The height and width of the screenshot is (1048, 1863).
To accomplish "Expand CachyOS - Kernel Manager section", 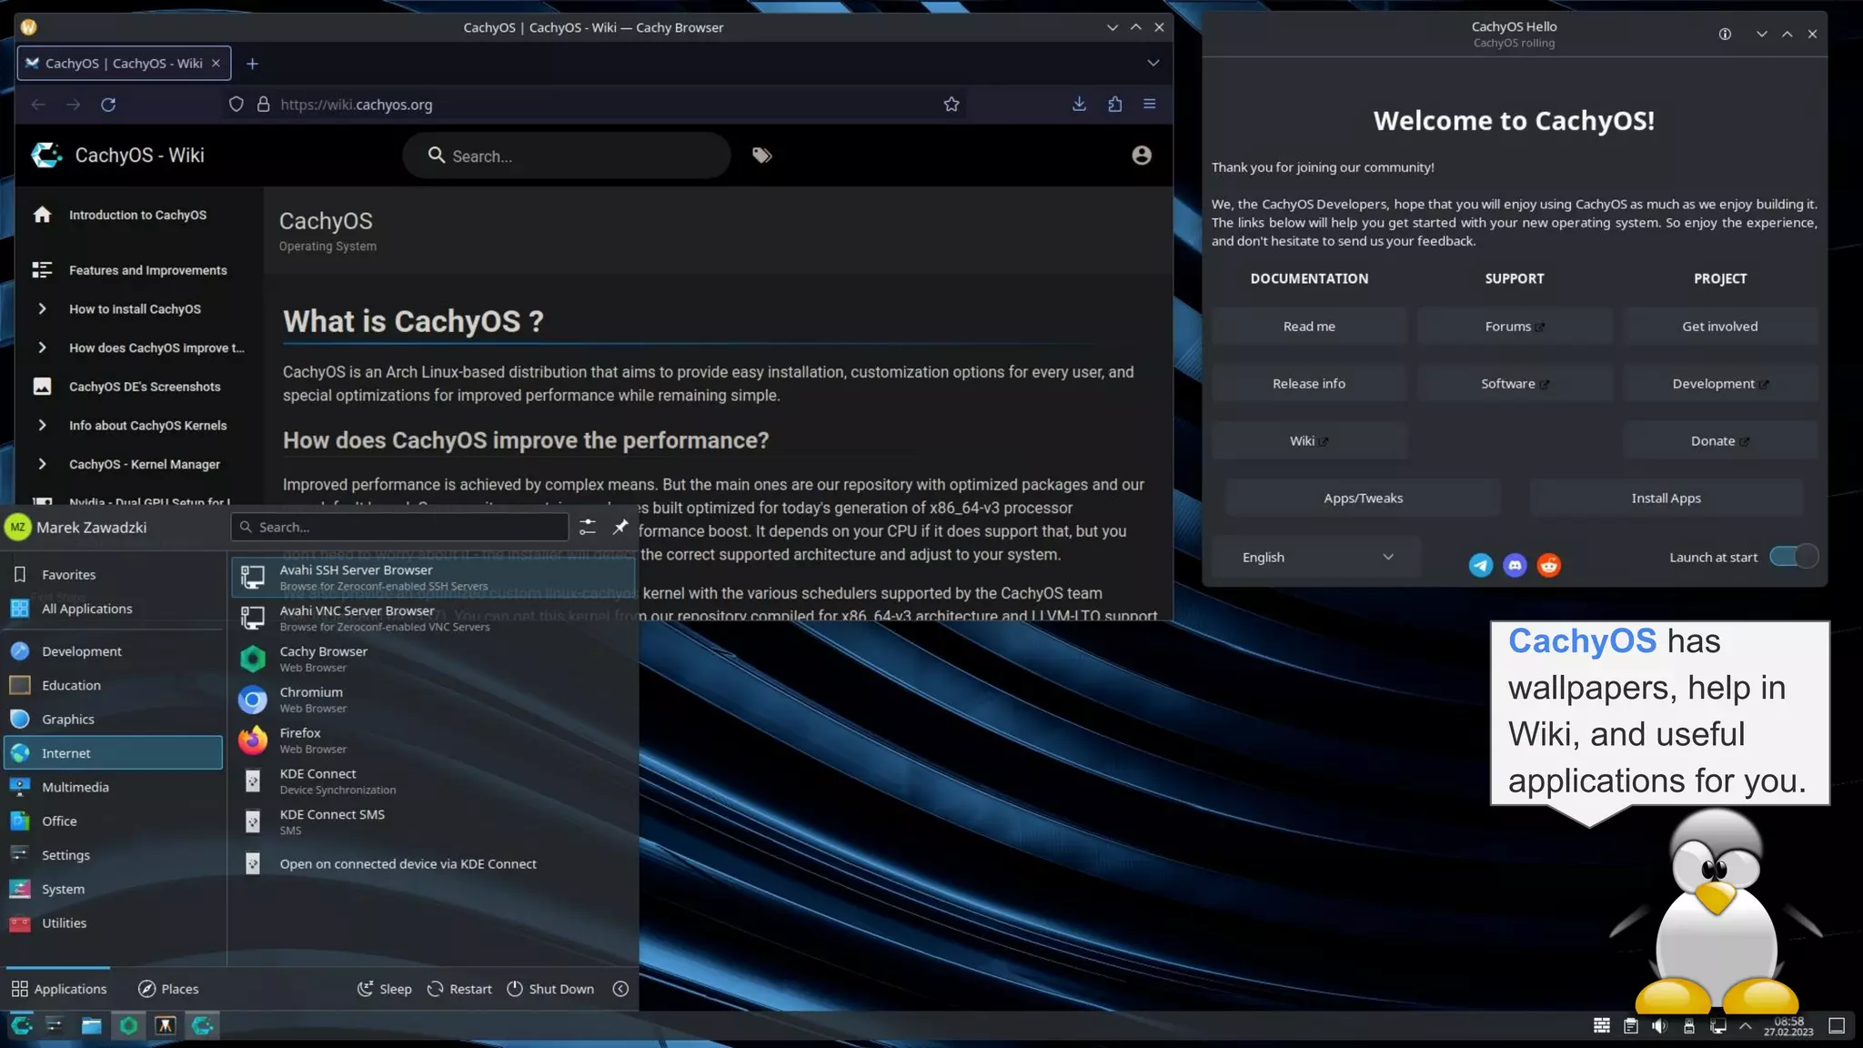I will coord(42,464).
